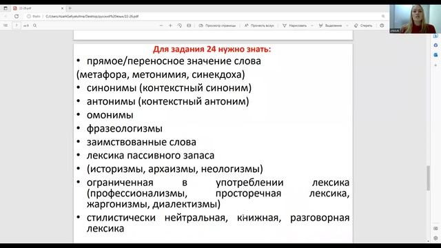Zoom via magnifier icon in address bar
This screenshot has width=441, height=248.
383,17
